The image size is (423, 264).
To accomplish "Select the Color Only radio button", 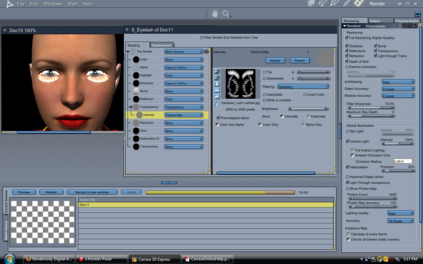I will point(259,125).
